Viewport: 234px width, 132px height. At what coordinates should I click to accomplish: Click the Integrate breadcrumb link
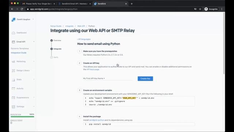(x=69, y=26)
